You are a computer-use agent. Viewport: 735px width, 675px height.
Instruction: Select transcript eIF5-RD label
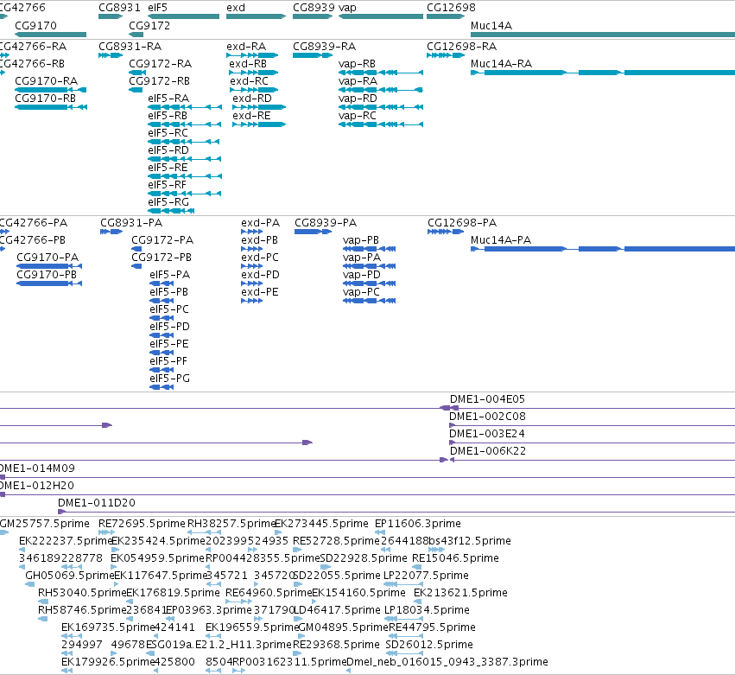tap(168, 150)
